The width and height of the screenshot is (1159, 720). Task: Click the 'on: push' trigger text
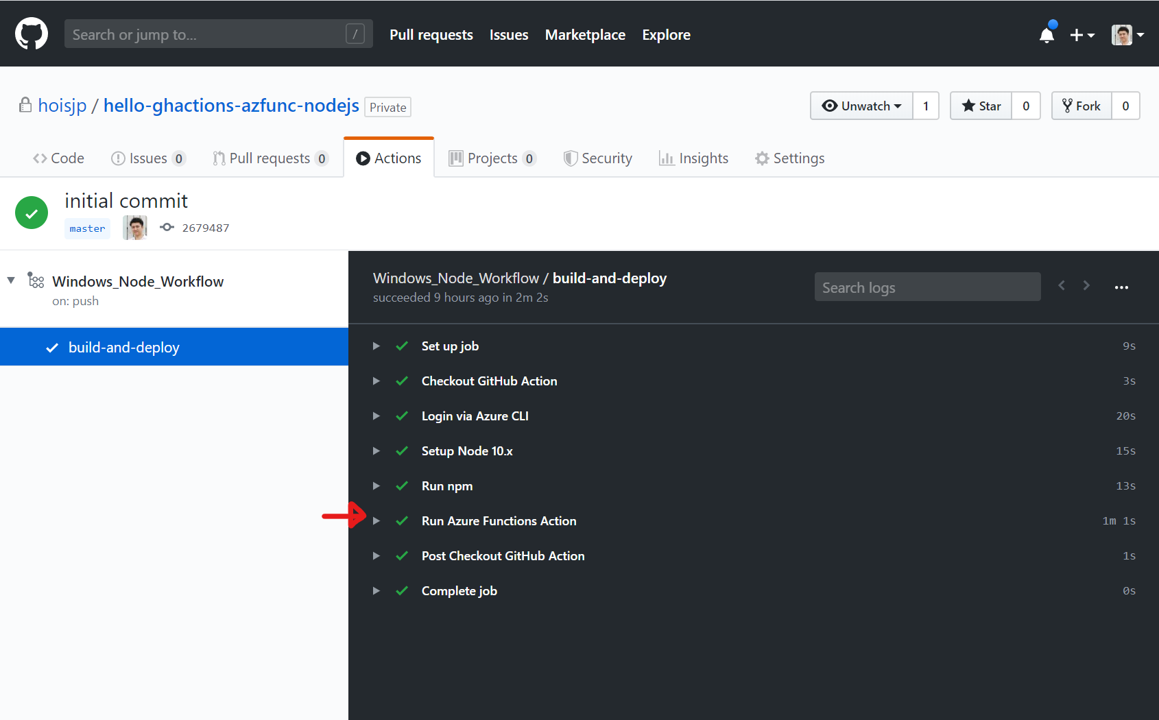(75, 301)
